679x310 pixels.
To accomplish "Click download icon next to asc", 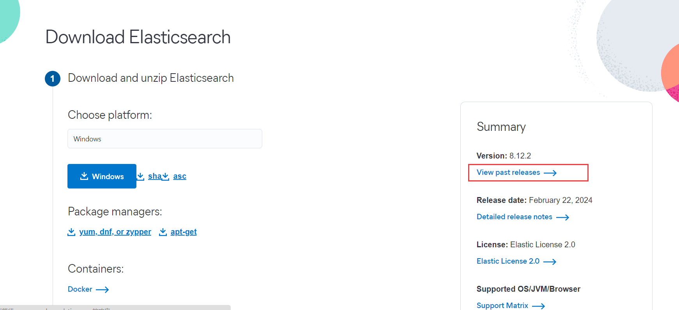I will [166, 176].
